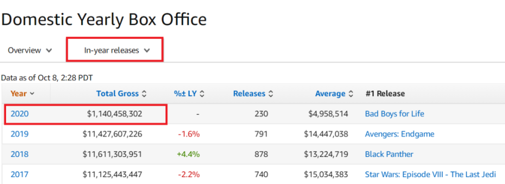Screen dimensions: 505x184
Task: Click the 230 releases count
Action: point(261,113)
